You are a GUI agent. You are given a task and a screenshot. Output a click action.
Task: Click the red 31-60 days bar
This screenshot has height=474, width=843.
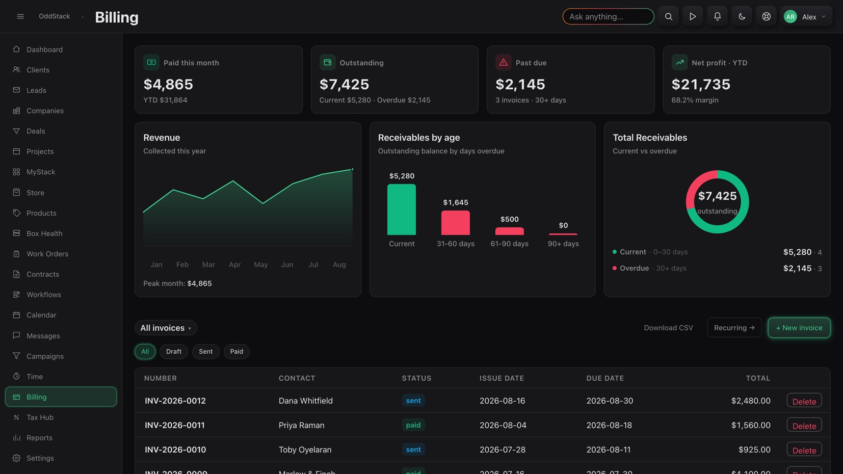pos(456,223)
